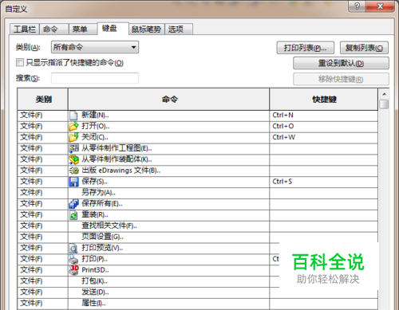
Task: Click the 关闭(C) close folder icon
Action: [x=73, y=137]
